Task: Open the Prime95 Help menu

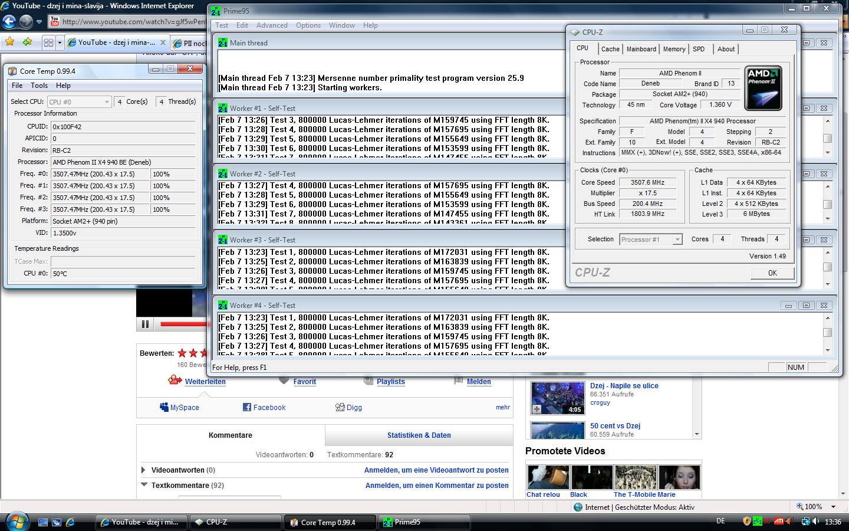Action: coord(370,25)
